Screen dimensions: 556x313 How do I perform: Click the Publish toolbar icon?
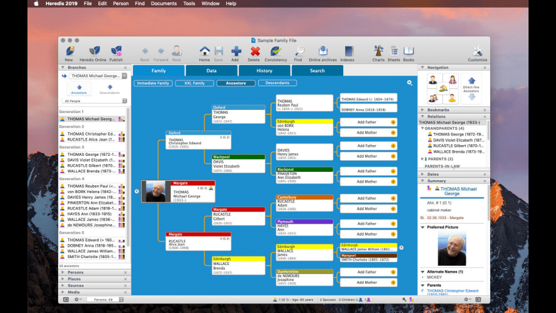(116, 51)
